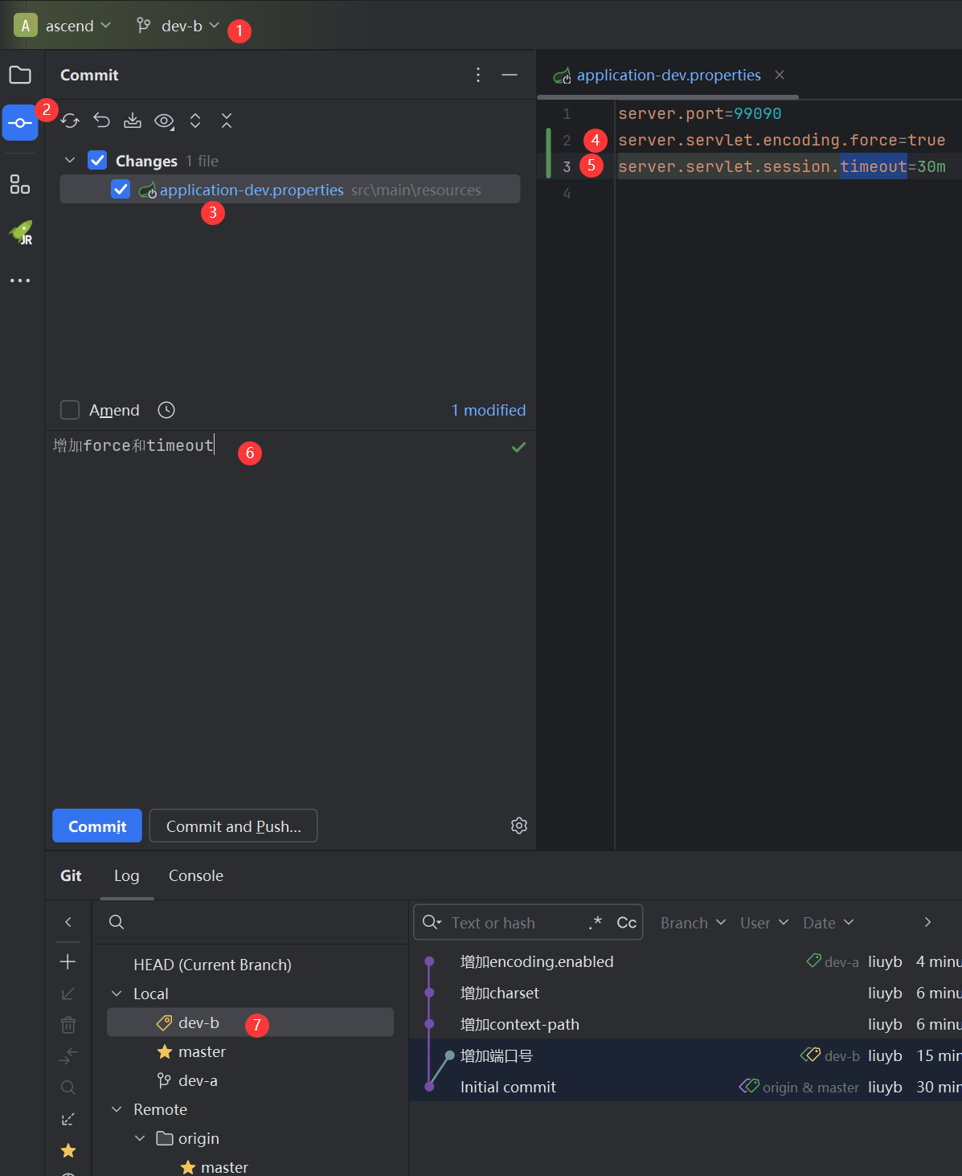The width and height of the screenshot is (962, 1176).
Task: Click the Commit button
Action: [97, 826]
